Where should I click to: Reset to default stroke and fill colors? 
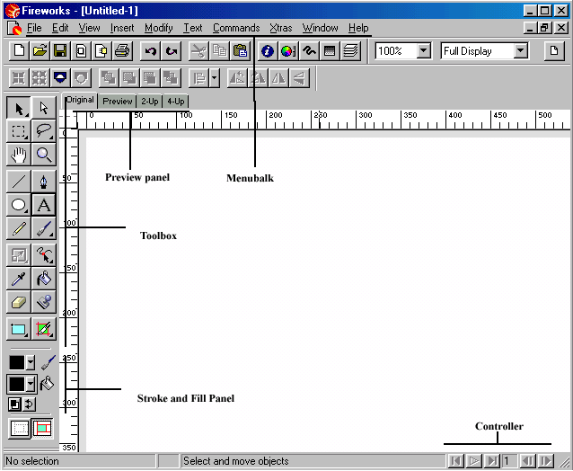(x=15, y=404)
